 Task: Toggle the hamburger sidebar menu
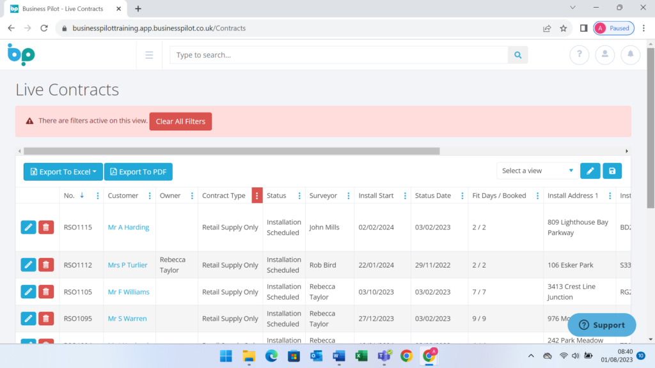pos(149,55)
